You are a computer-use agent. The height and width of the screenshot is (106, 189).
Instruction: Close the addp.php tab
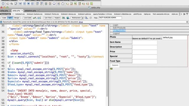click(22, 11)
